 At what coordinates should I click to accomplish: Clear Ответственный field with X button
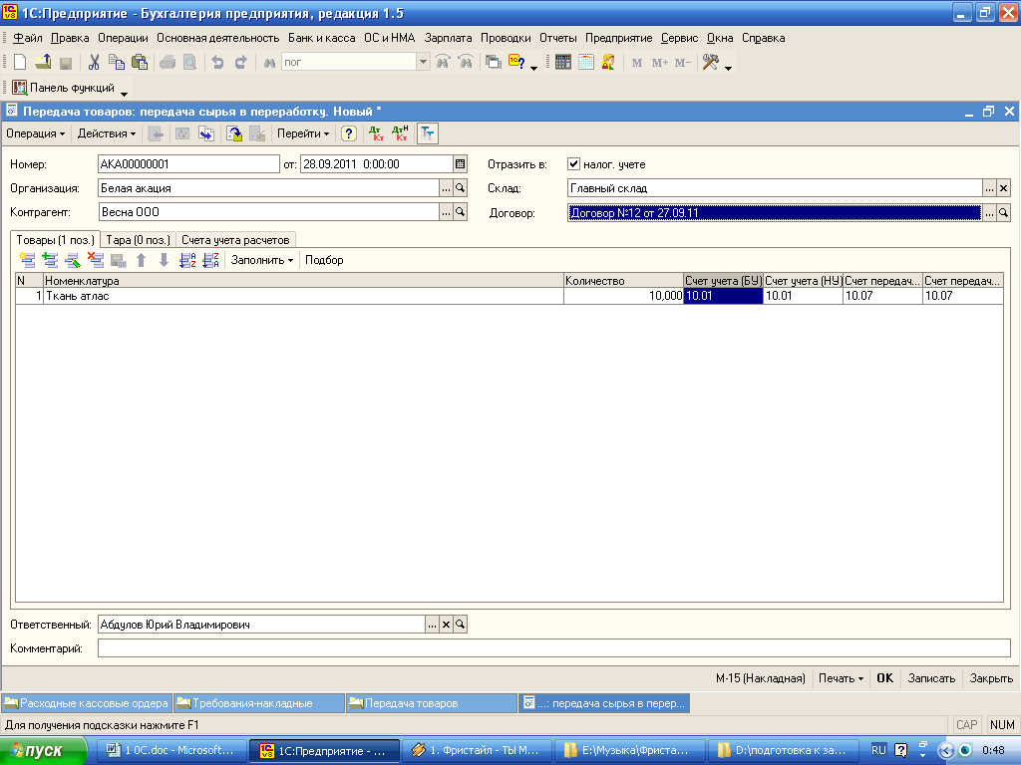446,625
